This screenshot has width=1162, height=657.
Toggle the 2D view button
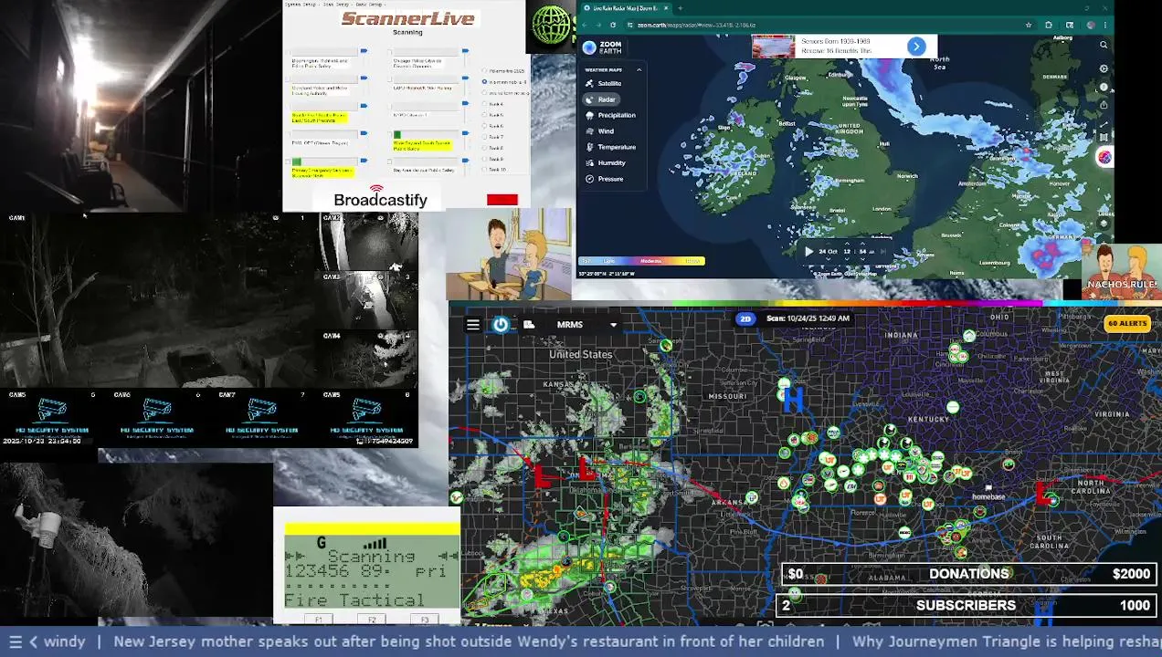click(x=745, y=318)
